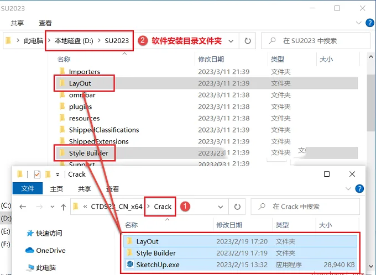The image size is (376, 275).
Task: Select the C: drive in the sidebar
Action: (6, 205)
